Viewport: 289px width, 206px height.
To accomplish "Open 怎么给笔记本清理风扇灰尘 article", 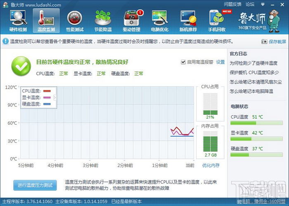I will tap(256, 82).
